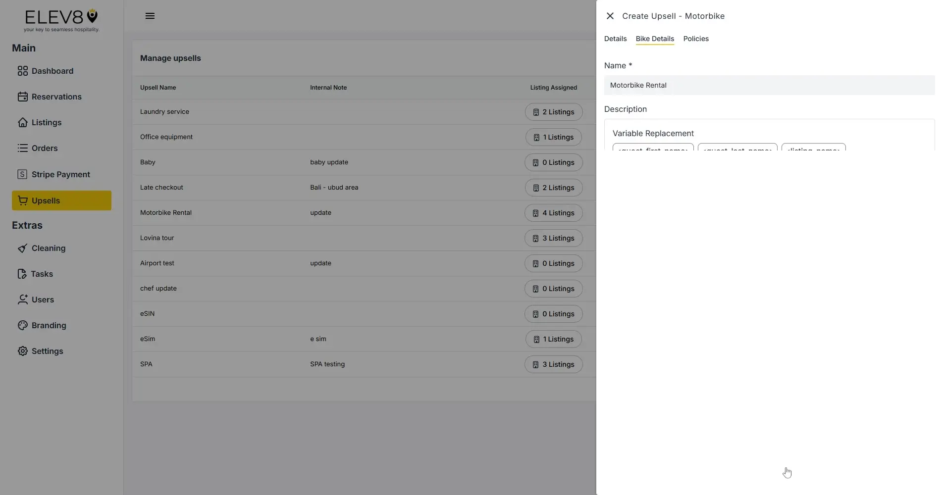943x495 pixels.
Task: Toggle the sidebar with the hamburger menu
Action: (x=150, y=16)
